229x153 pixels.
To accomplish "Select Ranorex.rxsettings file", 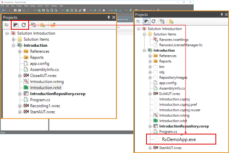I will coord(174,39).
